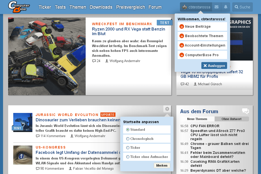This screenshot has width=261, height=174.
Task: Click the Ausloggen button
Action: 214,66
